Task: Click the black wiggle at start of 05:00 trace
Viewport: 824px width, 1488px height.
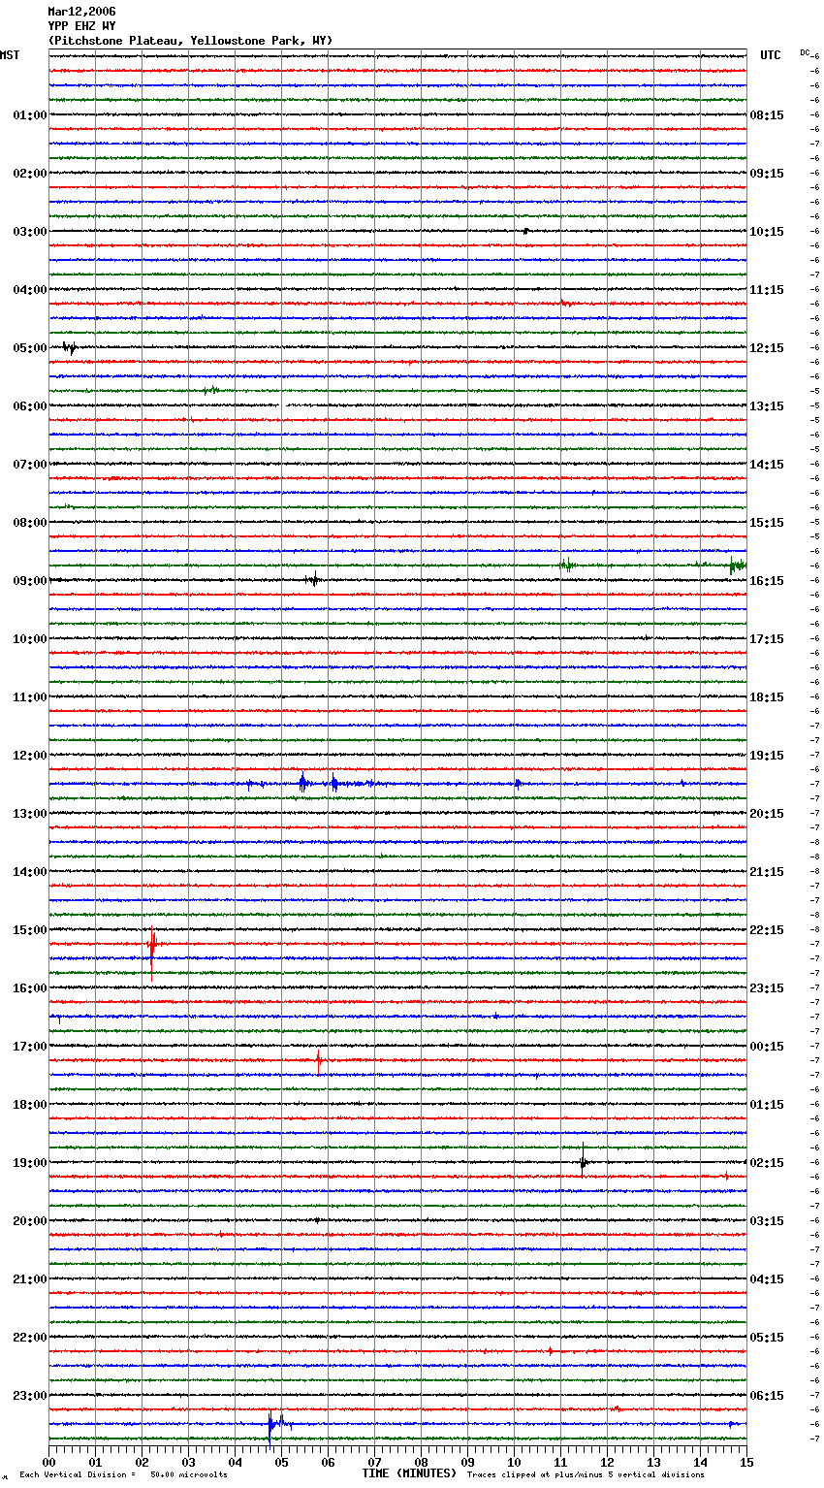Action: (69, 347)
